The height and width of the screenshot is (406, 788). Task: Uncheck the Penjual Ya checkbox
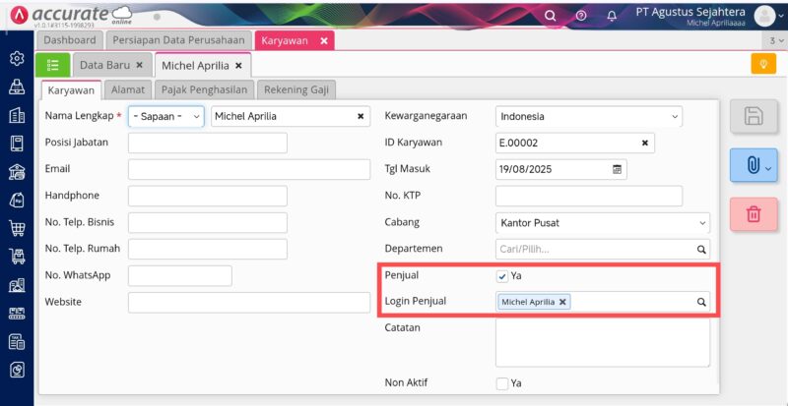(502, 276)
